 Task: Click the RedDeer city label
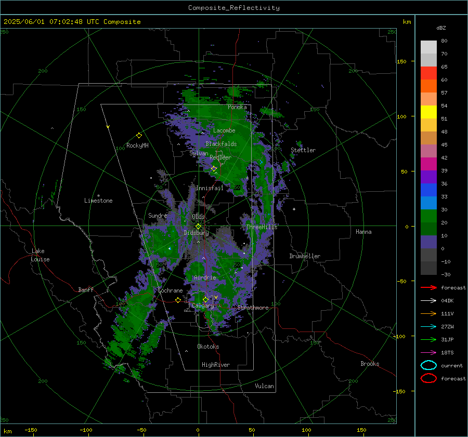pyautogui.click(x=220, y=157)
